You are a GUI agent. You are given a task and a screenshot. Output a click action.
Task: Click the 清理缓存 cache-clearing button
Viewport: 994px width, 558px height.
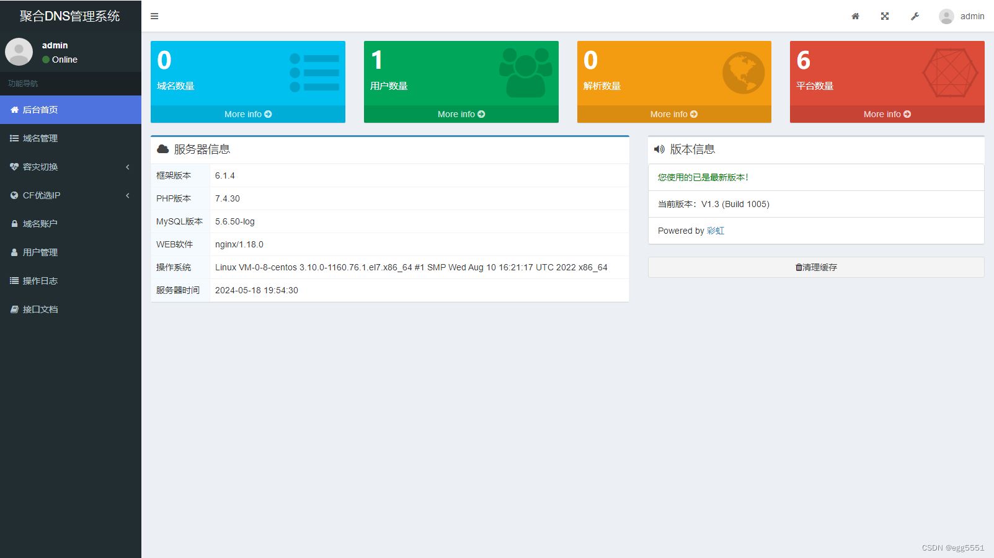(x=815, y=267)
